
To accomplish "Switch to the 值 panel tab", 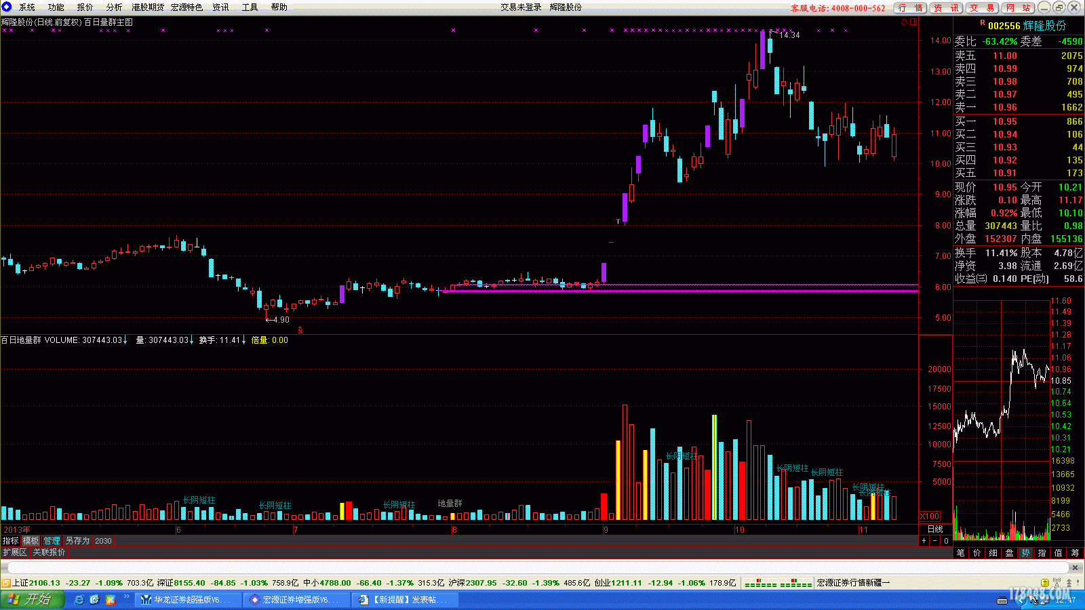I will click(1059, 553).
